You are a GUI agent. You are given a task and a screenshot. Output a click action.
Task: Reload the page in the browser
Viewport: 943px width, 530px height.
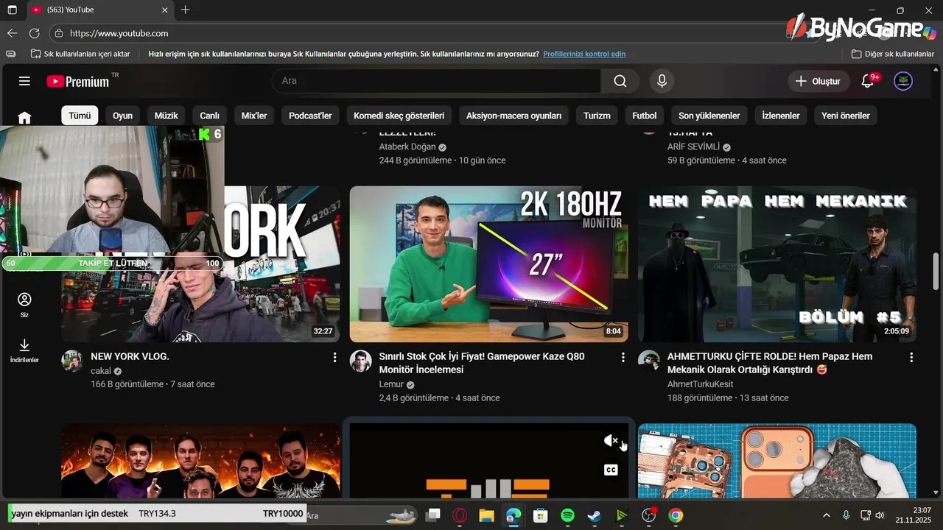34,33
